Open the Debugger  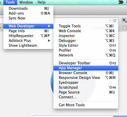[x=86, y=41]
